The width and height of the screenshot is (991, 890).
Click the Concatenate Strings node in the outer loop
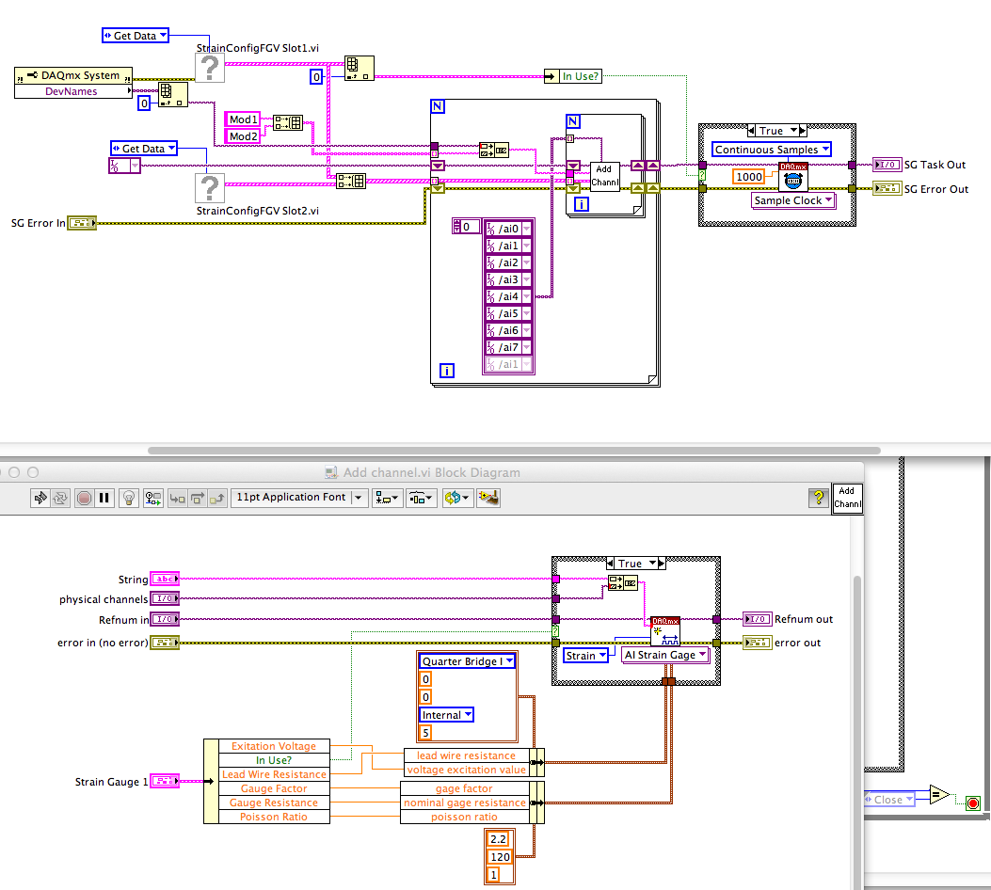click(x=493, y=150)
